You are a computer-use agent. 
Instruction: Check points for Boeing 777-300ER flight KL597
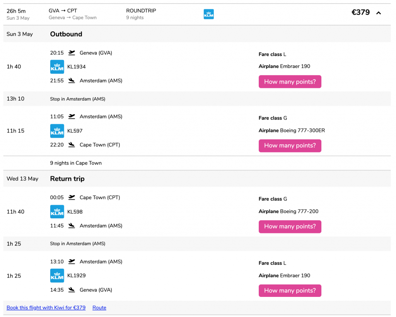click(290, 146)
